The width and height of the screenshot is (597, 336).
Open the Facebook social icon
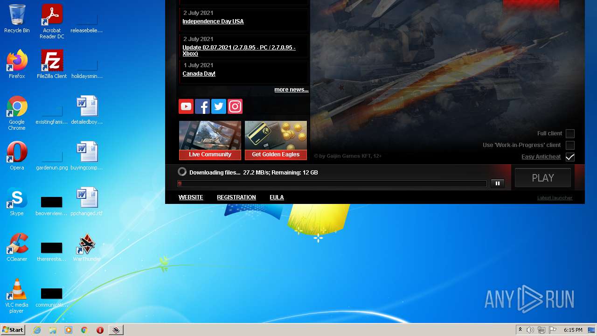202,106
